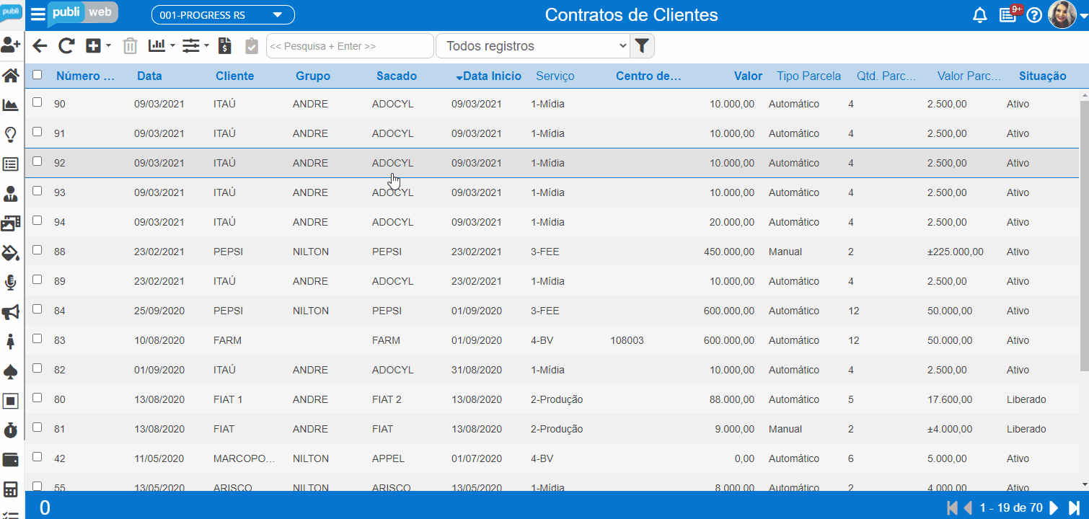This screenshot has width=1089, height=519.
Task: Go to the next page
Action: click(1054, 507)
